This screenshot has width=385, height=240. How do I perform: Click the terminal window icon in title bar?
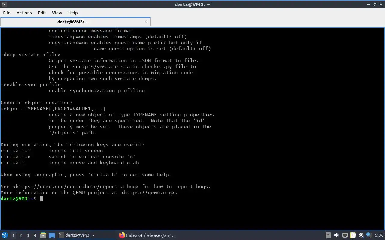[4, 4]
